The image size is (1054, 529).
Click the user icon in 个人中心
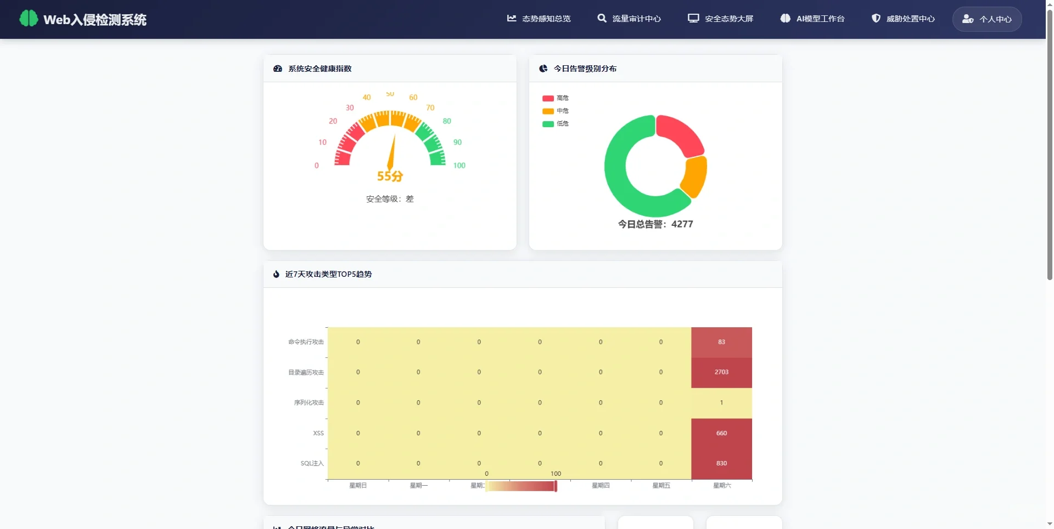968,19
